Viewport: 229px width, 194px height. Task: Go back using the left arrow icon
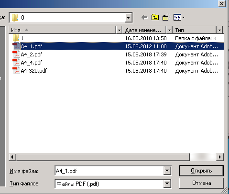pyautogui.click(x=144, y=17)
